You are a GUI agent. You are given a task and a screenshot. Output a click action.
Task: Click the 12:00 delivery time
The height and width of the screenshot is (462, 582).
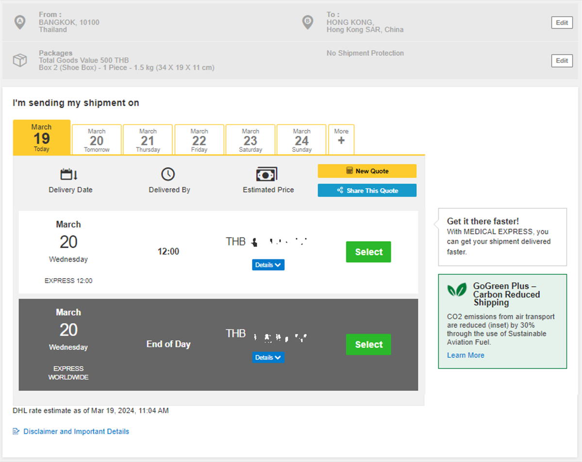168,251
